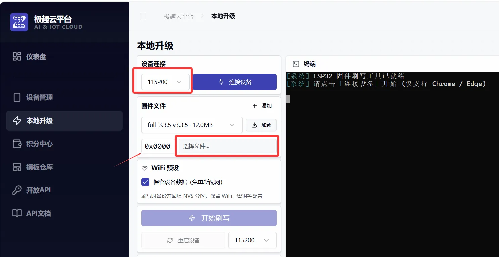Click the 设备连接 section title
Screen dimensions: 499x257
(153, 64)
